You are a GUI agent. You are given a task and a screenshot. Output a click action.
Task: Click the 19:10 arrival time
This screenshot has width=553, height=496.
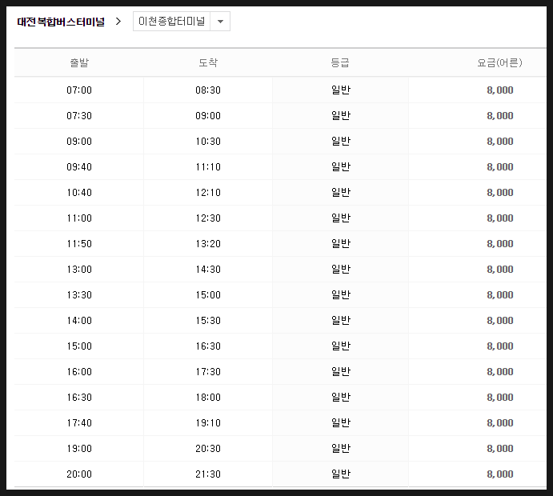click(208, 422)
